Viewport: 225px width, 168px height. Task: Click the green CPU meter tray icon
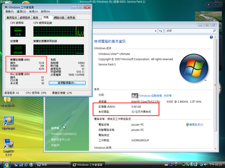(183, 165)
